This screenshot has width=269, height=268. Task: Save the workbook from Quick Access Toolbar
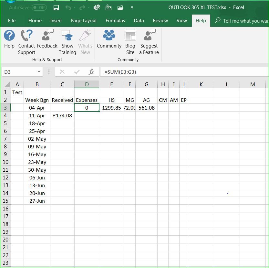56,7
